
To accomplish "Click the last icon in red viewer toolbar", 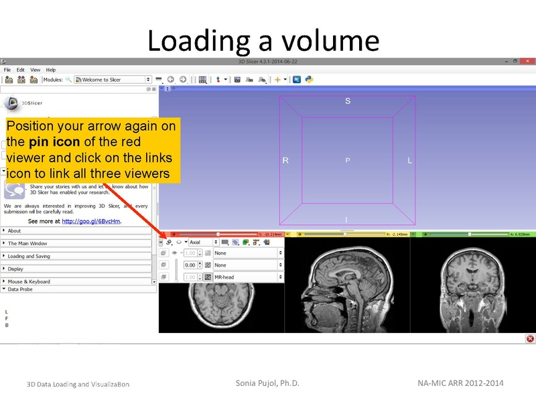I will (267, 243).
